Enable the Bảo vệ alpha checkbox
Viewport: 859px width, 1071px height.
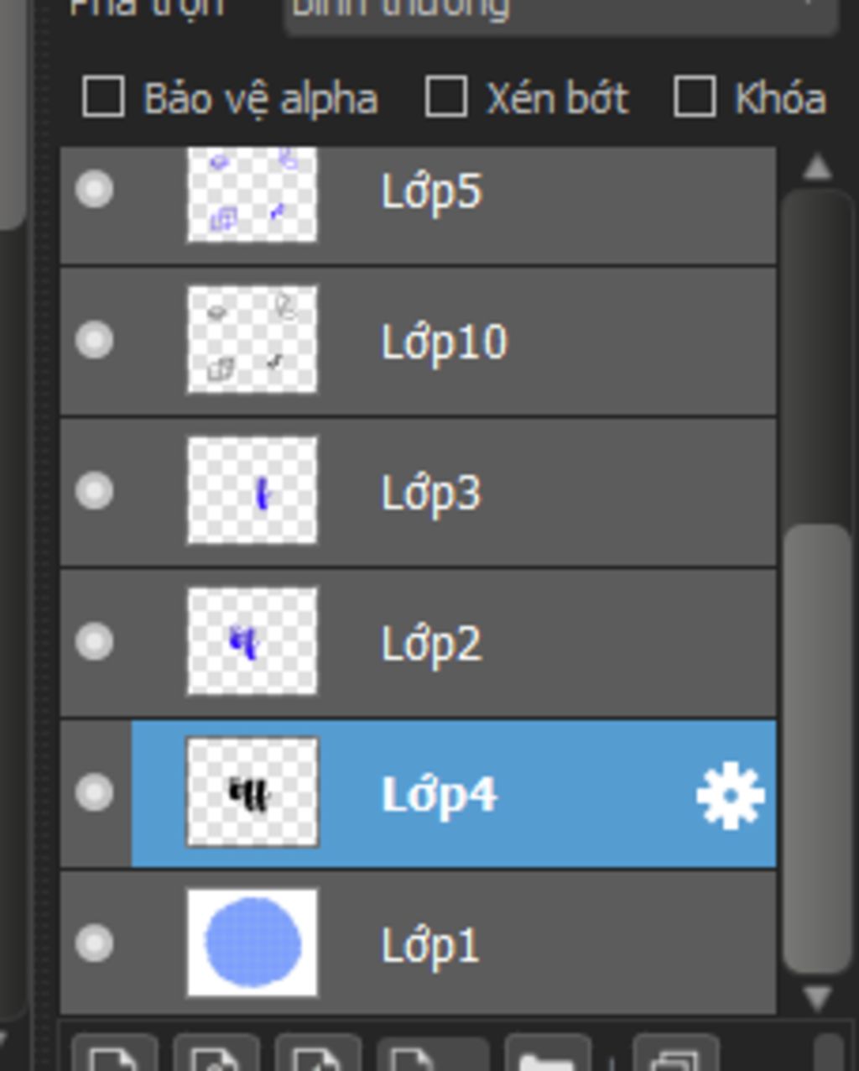click(104, 97)
